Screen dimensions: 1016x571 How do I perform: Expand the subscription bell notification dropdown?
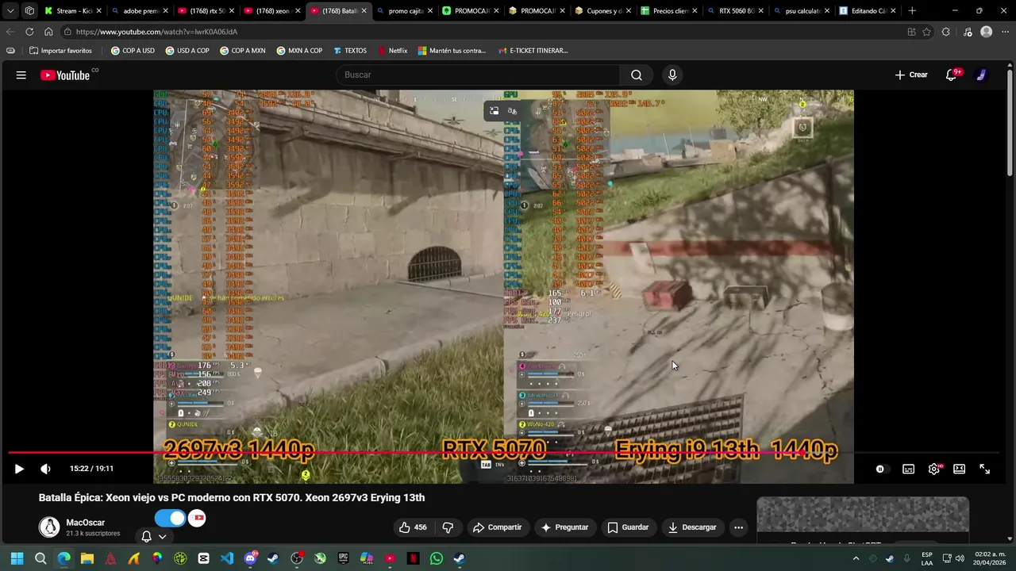(x=153, y=537)
